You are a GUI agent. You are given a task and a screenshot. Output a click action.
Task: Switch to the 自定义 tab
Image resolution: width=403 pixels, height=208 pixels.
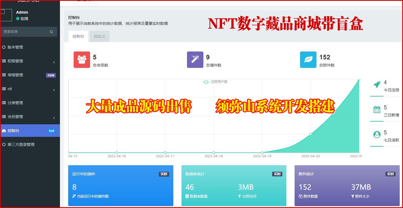(x=99, y=36)
